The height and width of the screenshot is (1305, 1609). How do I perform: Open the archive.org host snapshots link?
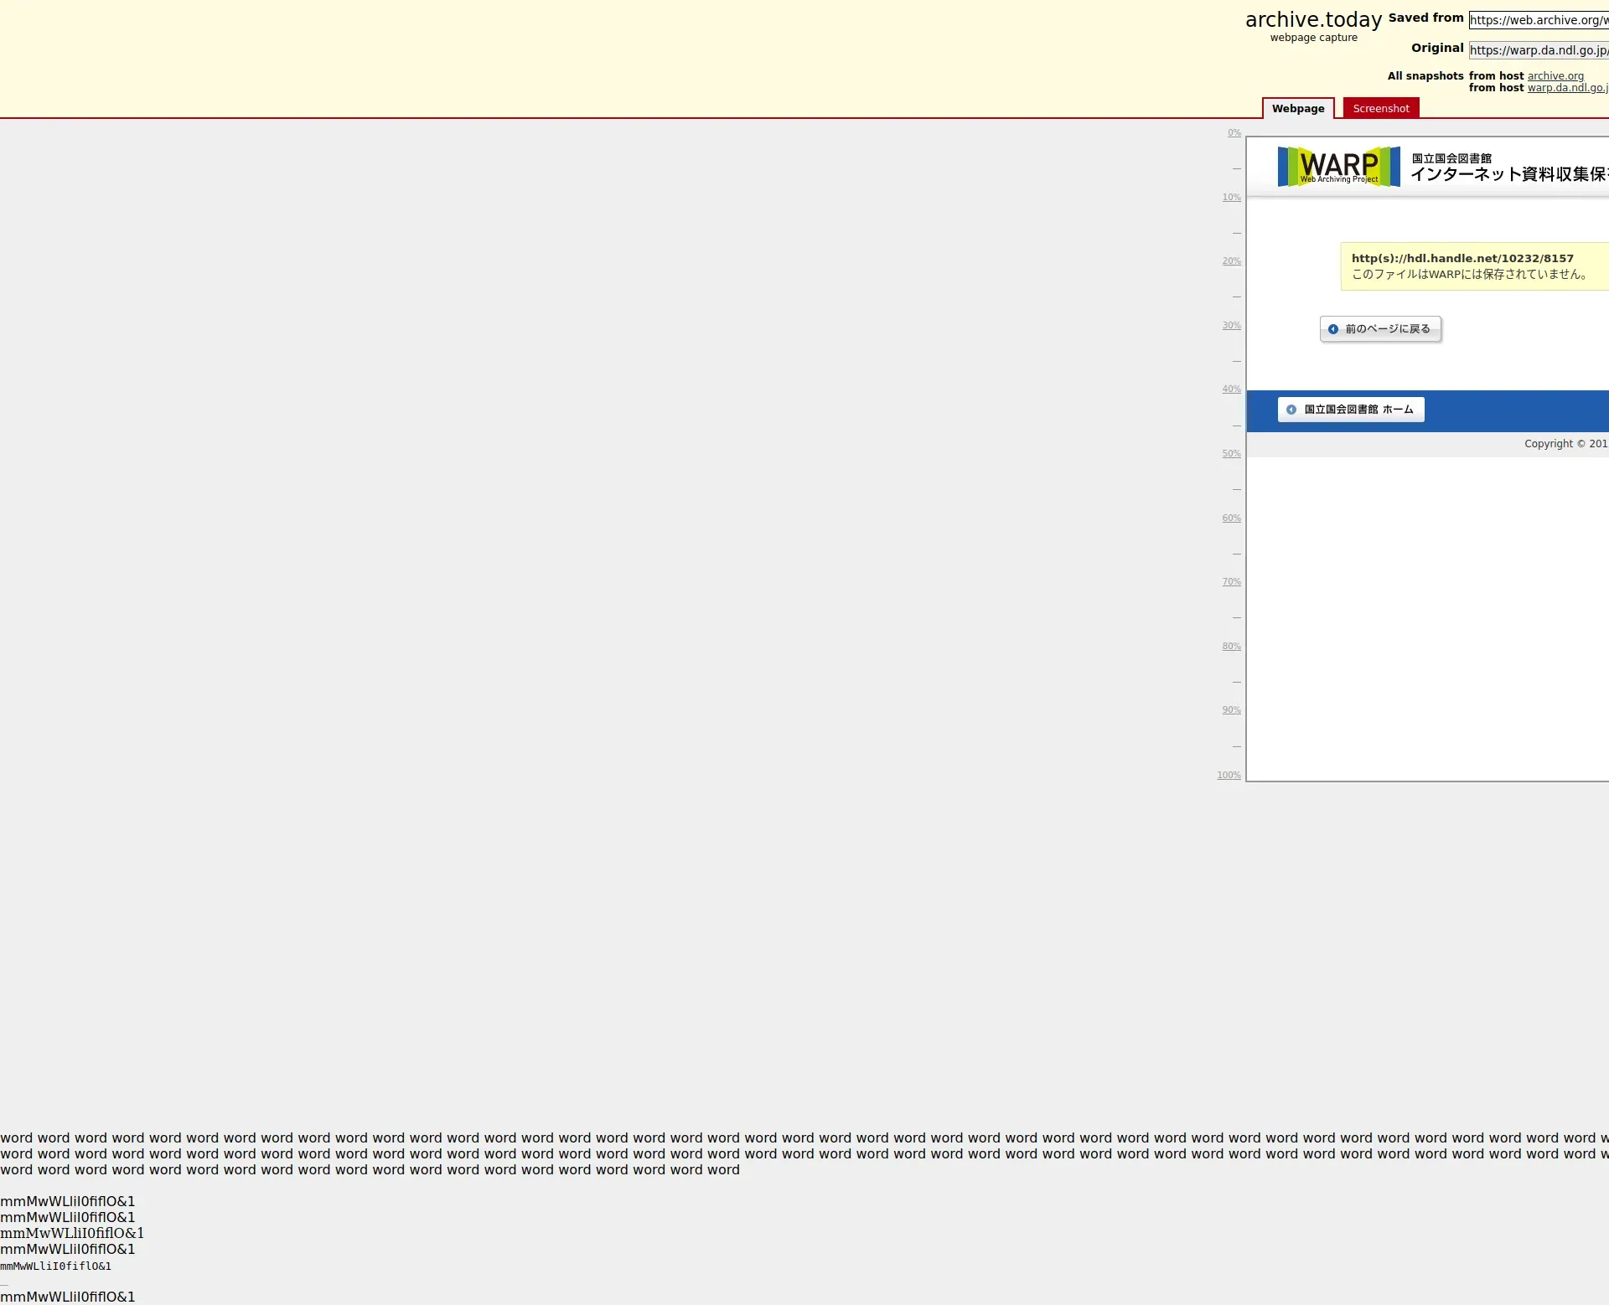pos(1555,76)
